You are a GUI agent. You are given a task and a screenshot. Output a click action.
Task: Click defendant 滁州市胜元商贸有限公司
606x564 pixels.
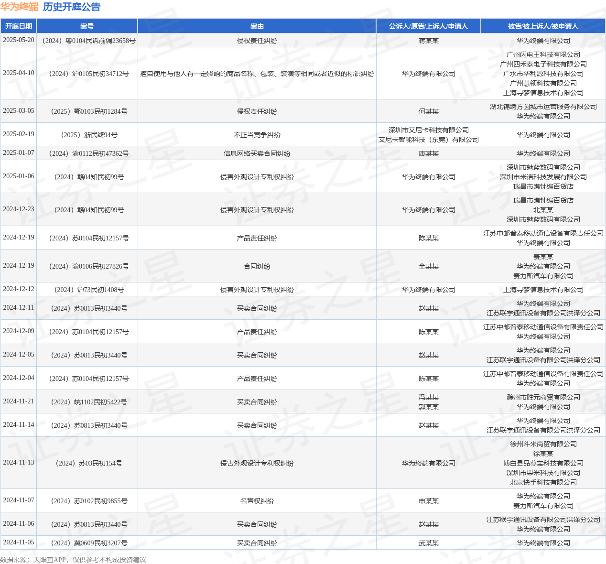(543, 397)
